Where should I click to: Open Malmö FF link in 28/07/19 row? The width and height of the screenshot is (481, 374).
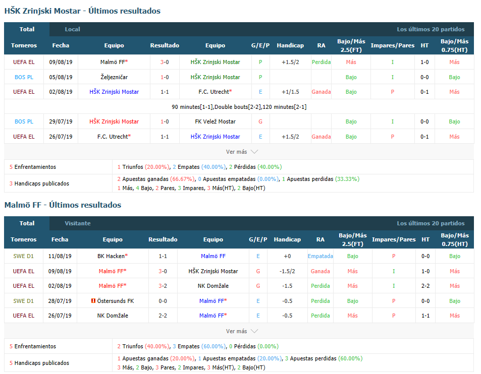[x=213, y=301]
